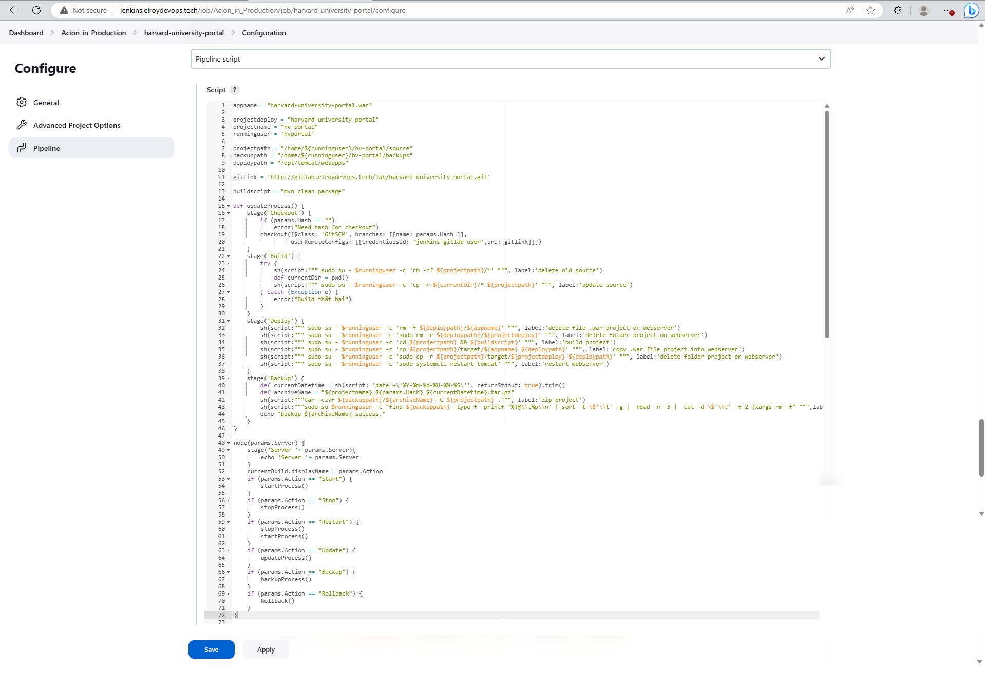
Task: Select Advanced Project Options in the sidebar
Action: (91, 125)
